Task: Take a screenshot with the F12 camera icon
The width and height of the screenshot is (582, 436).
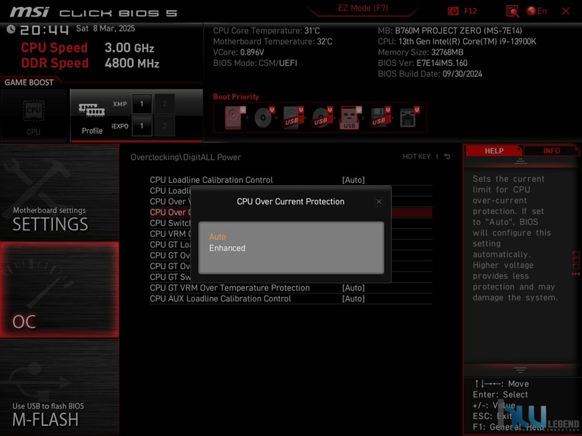Action: click(x=453, y=11)
